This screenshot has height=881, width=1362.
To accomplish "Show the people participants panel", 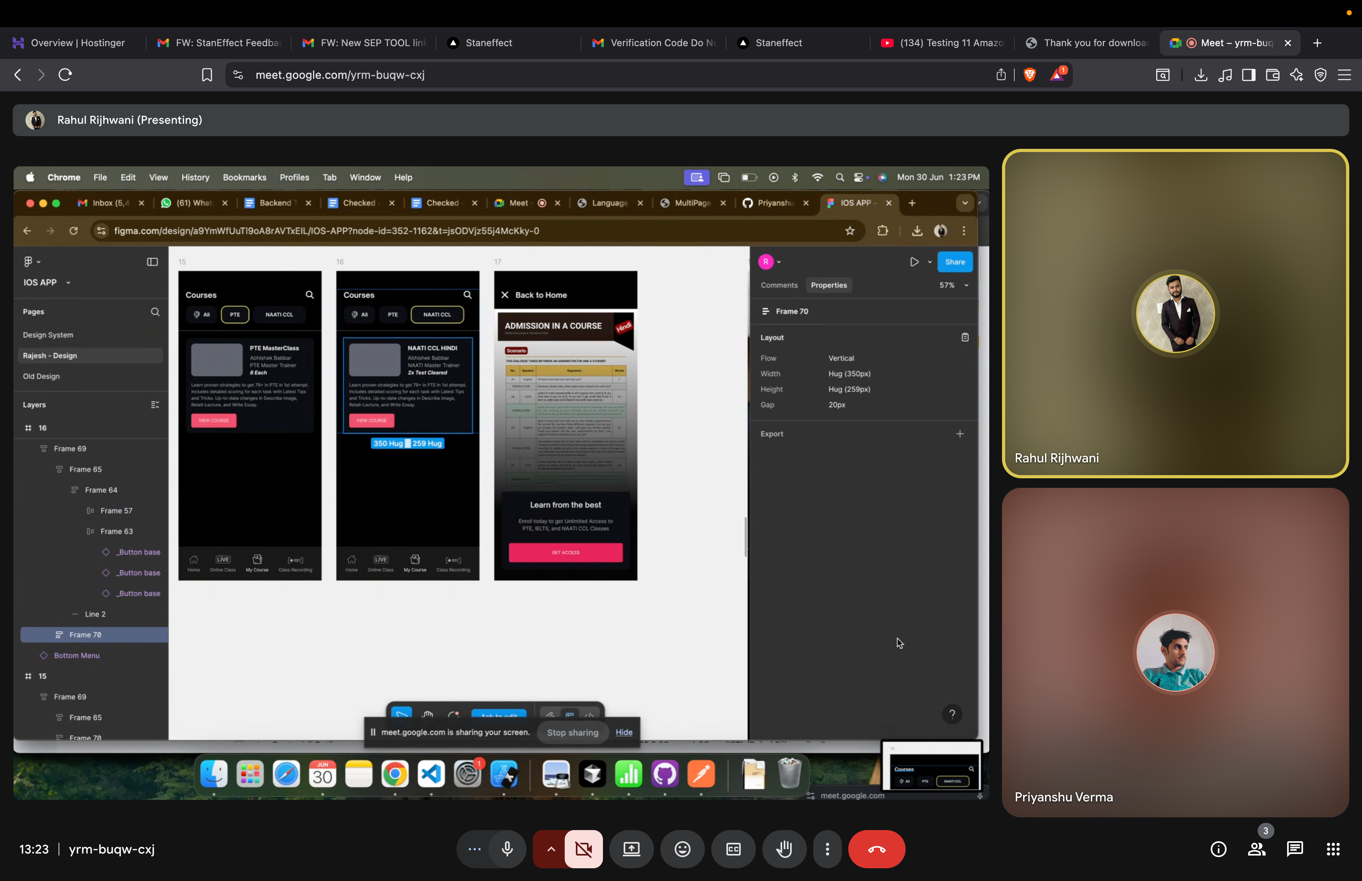I will (x=1256, y=849).
